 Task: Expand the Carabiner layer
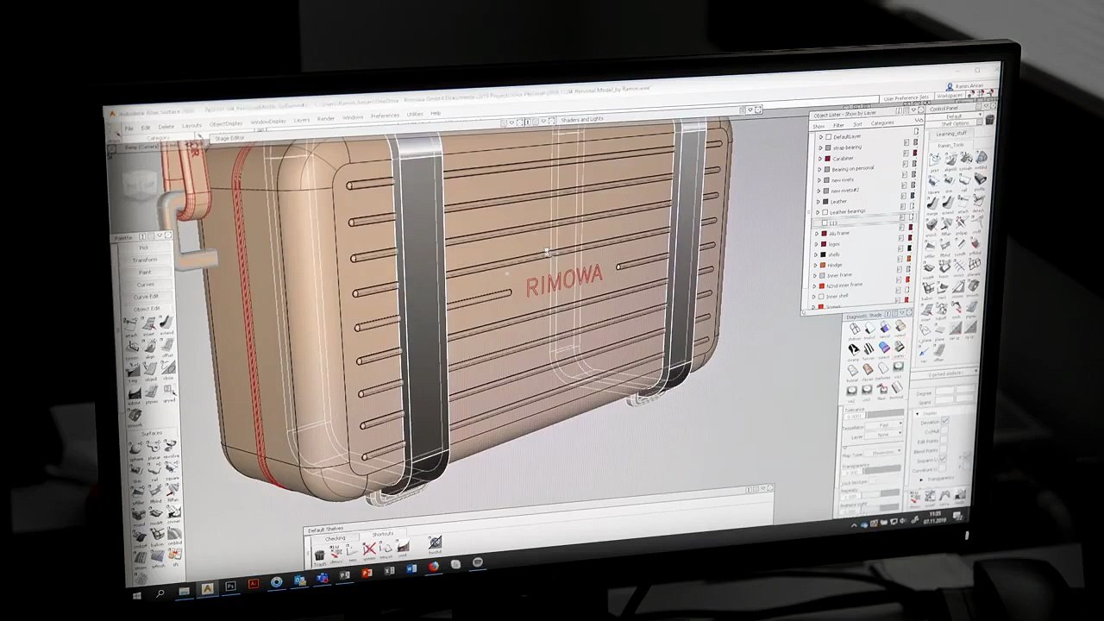coord(820,159)
